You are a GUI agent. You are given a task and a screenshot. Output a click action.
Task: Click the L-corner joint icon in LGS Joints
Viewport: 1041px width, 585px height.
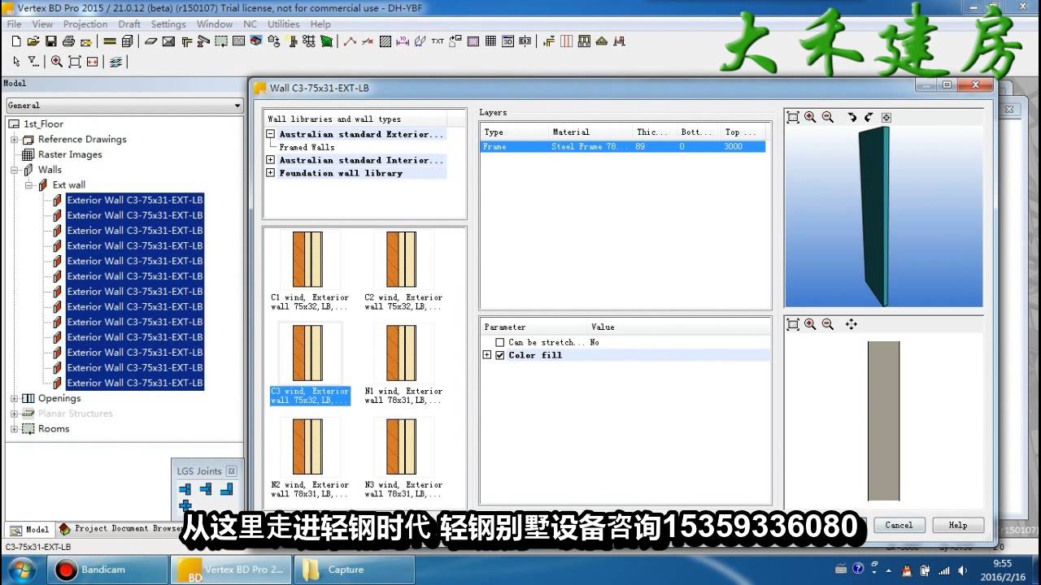(x=227, y=489)
